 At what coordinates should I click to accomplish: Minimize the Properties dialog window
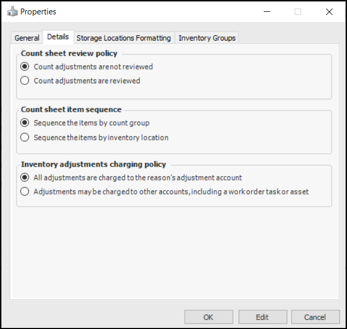coord(266,11)
